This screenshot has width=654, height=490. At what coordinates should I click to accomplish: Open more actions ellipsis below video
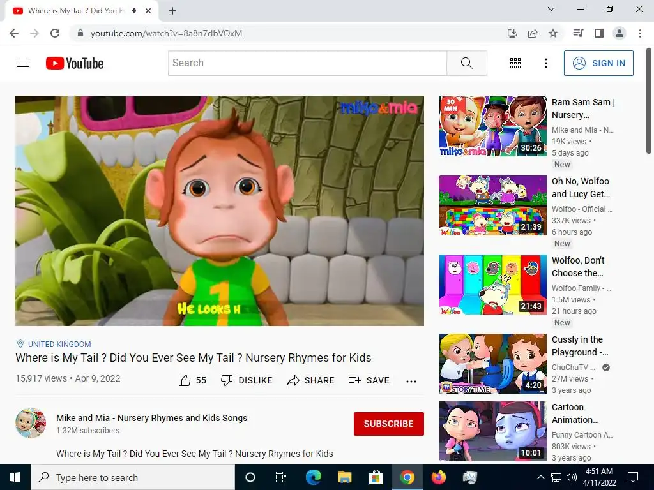(411, 381)
